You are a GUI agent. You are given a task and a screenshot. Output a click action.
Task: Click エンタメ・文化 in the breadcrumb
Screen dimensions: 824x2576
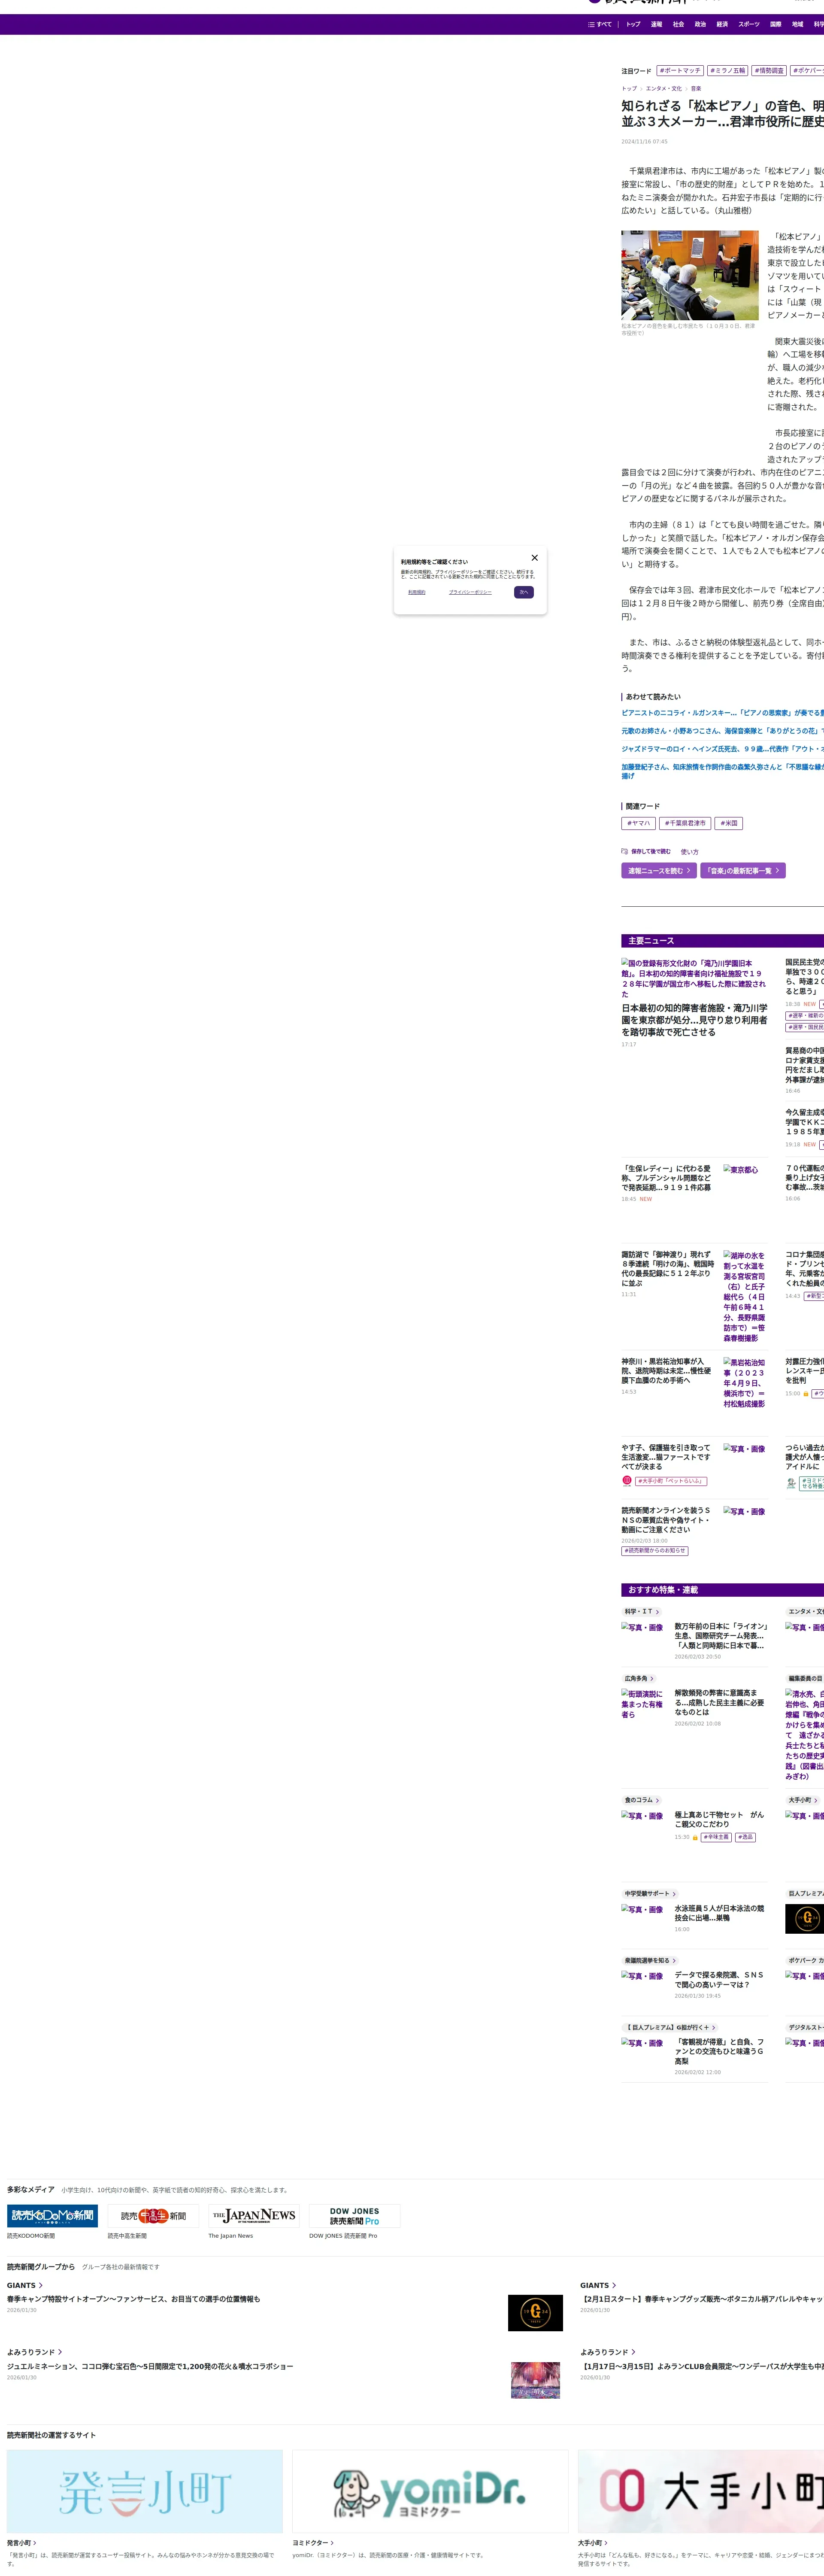click(663, 88)
